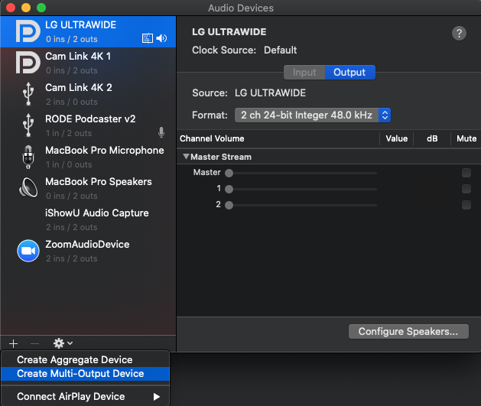This screenshot has height=406, width=481.
Task: Choose Create Aggregate Device
Action: (x=85, y=359)
